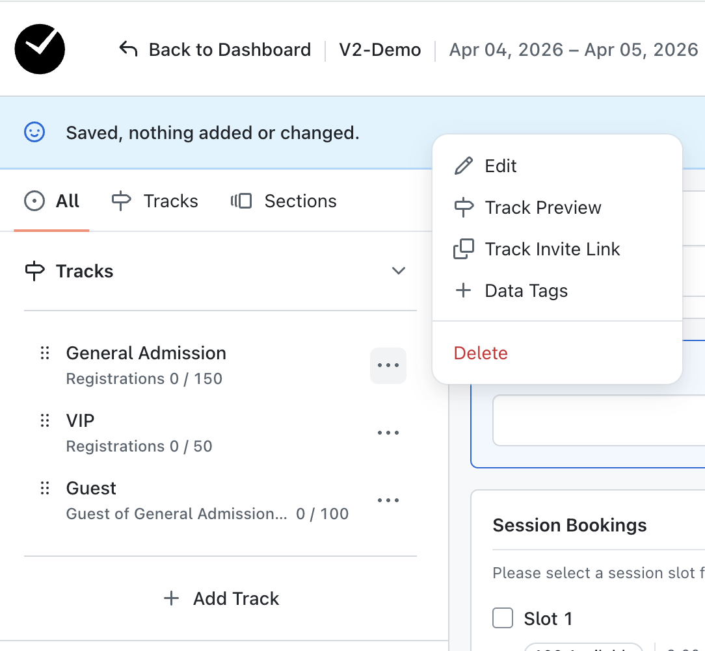Choose Track Invite Link menu option

click(552, 249)
